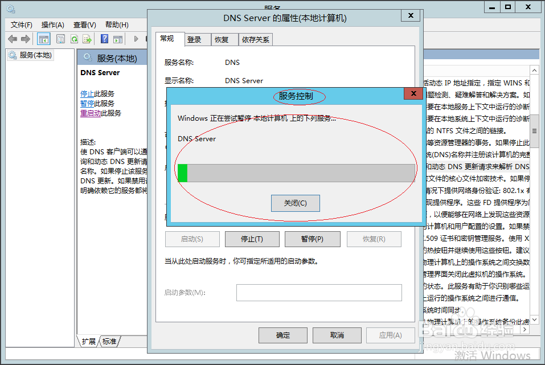Click the export list toolbar icon
Screen dimensions: 545x365
tap(88, 39)
